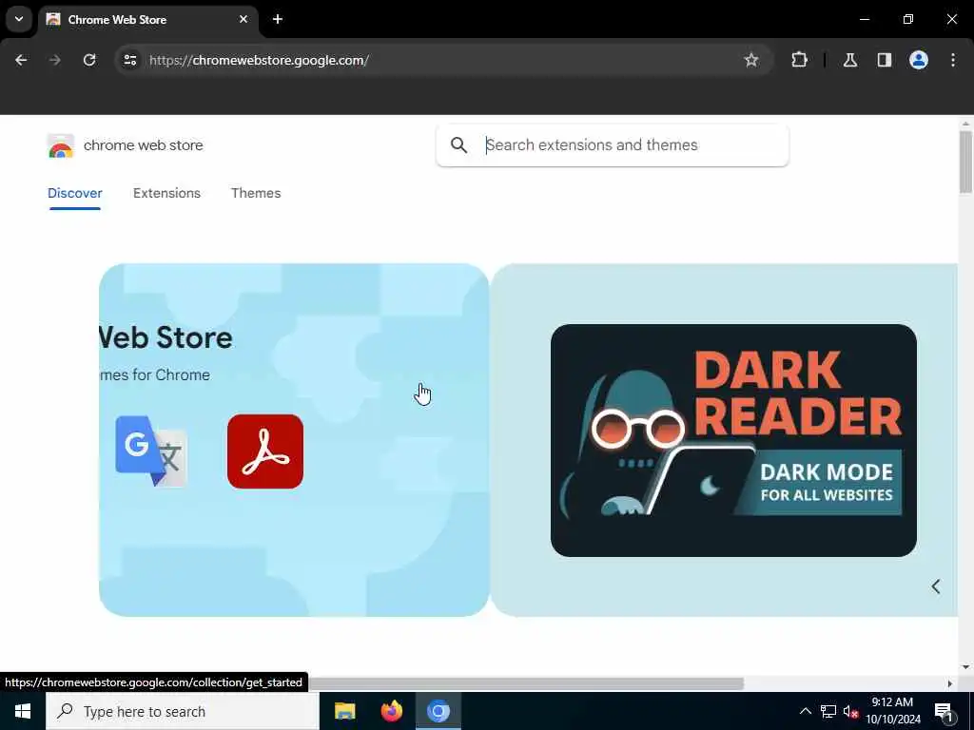Close the Chrome Web Store tab

pyautogui.click(x=243, y=19)
